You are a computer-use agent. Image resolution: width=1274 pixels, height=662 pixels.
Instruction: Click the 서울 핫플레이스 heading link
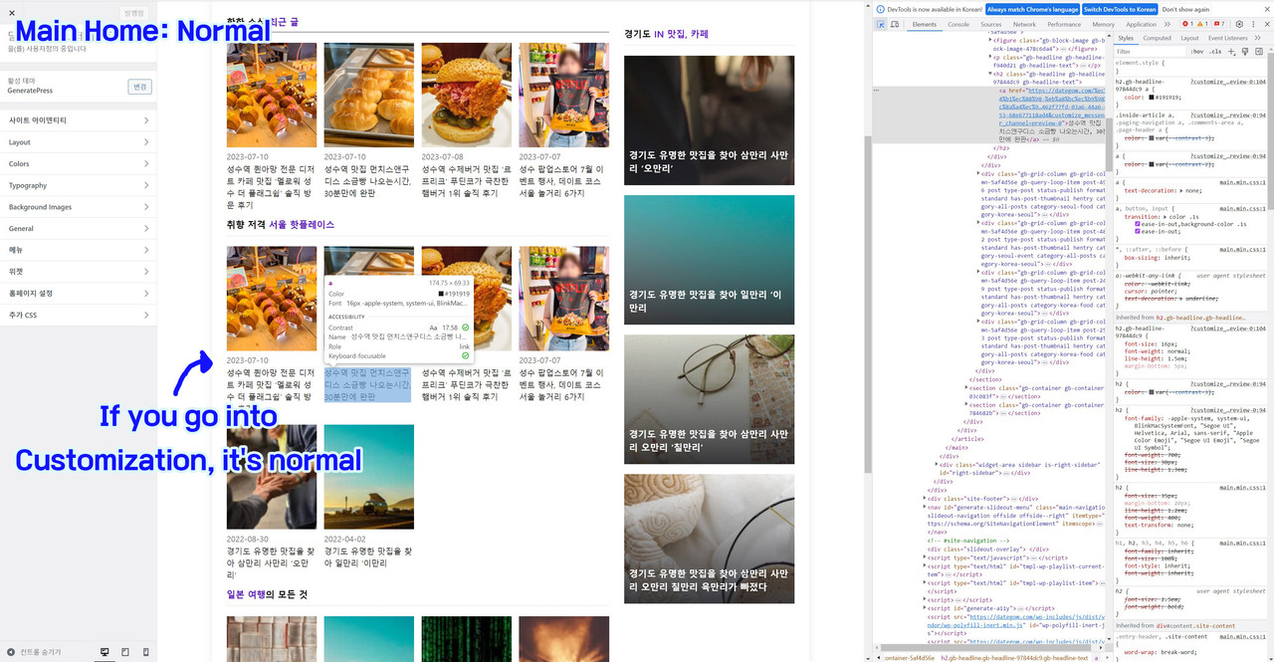[302, 225]
